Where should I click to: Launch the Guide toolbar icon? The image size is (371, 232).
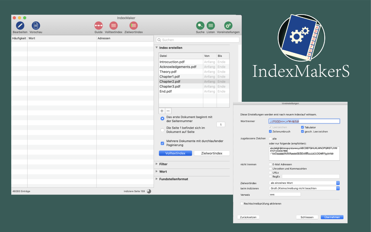pyautogui.click(x=99, y=26)
